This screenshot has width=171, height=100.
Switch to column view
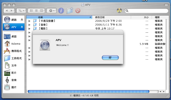point(42,11)
